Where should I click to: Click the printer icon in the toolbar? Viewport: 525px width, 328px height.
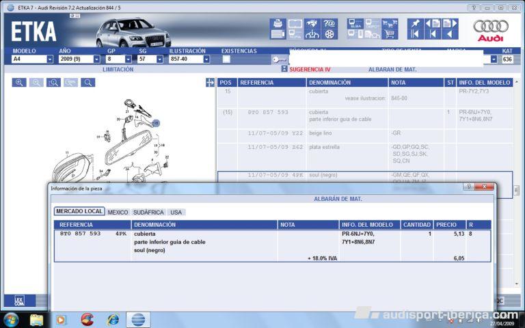tap(278, 23)
